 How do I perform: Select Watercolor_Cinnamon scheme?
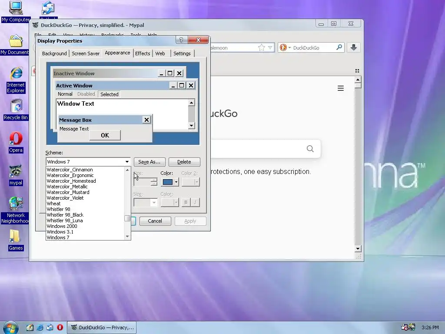[85, 170]
